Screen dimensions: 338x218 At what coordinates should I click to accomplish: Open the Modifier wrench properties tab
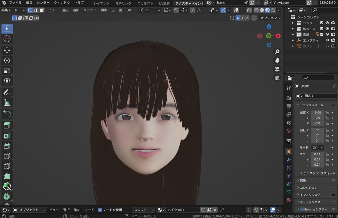point(289,160)
